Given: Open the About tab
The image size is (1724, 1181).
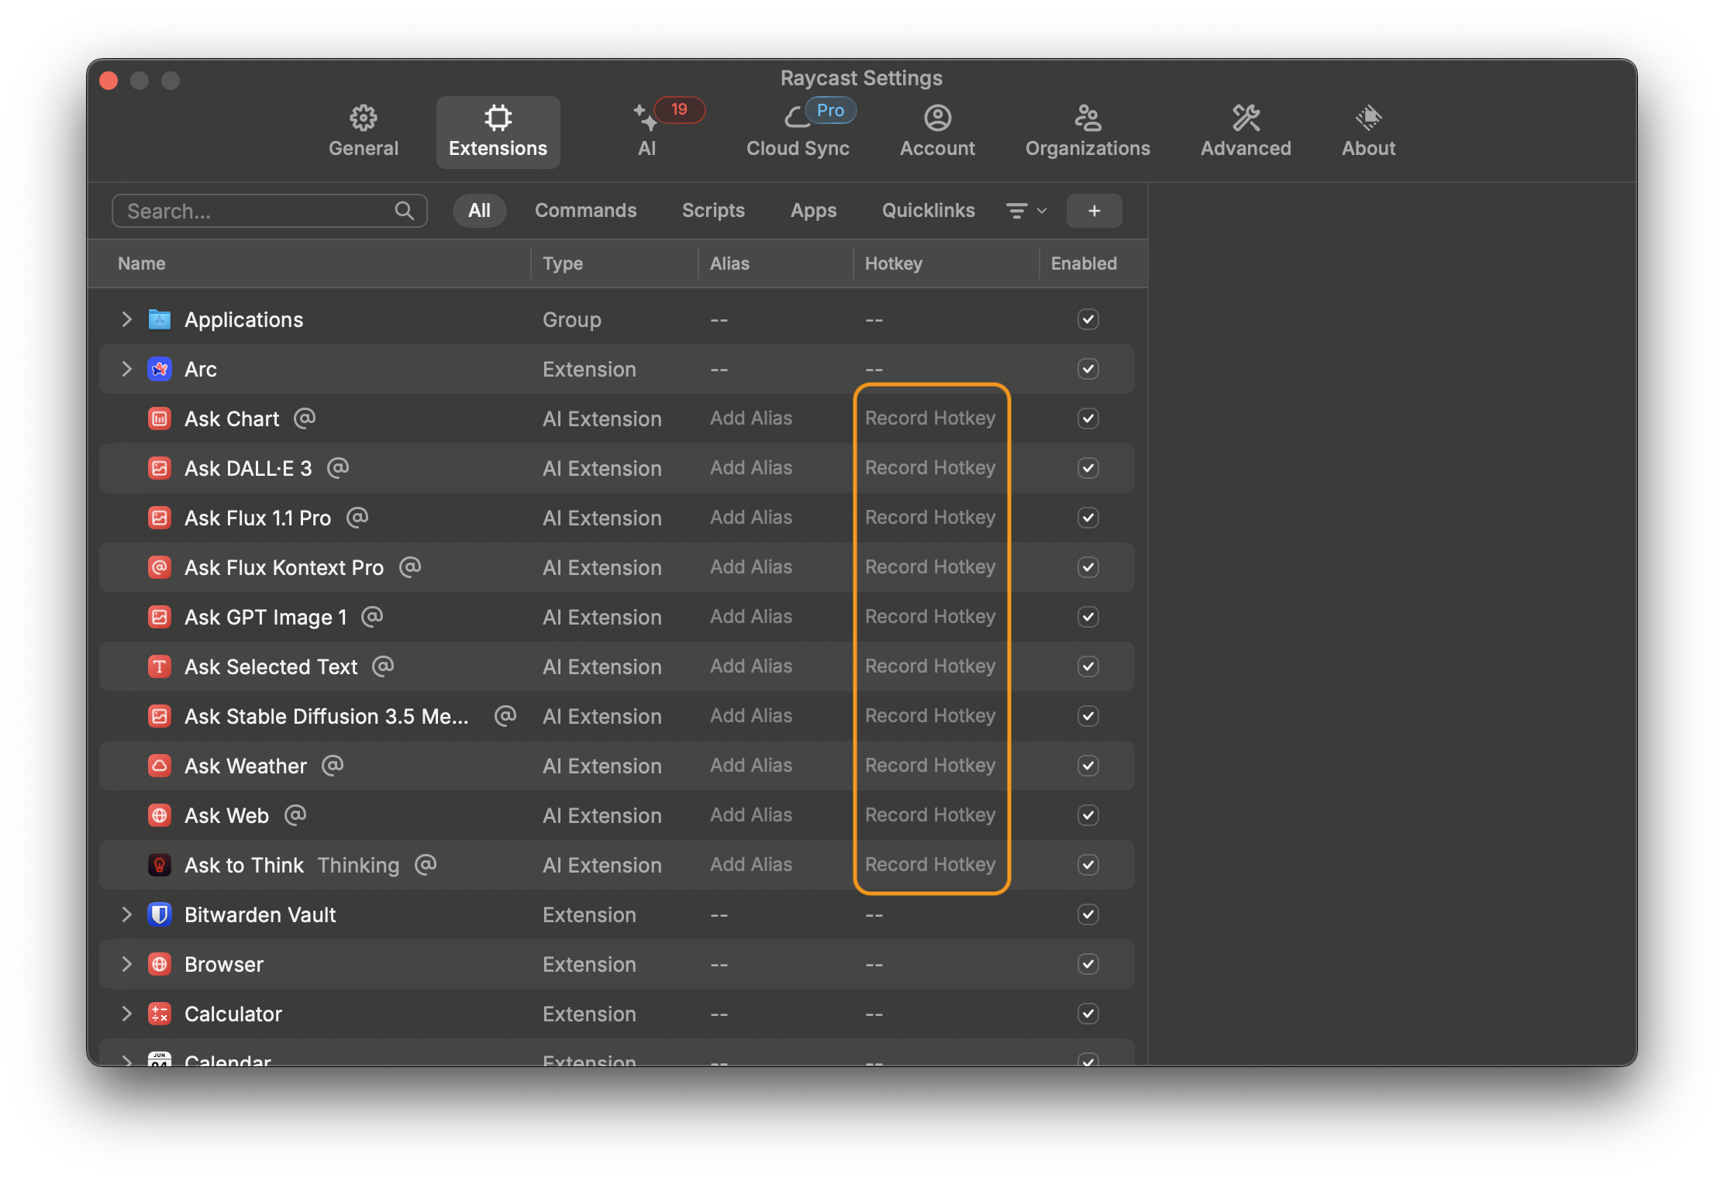Looking at the screenshot, I should pos(1368,132).
